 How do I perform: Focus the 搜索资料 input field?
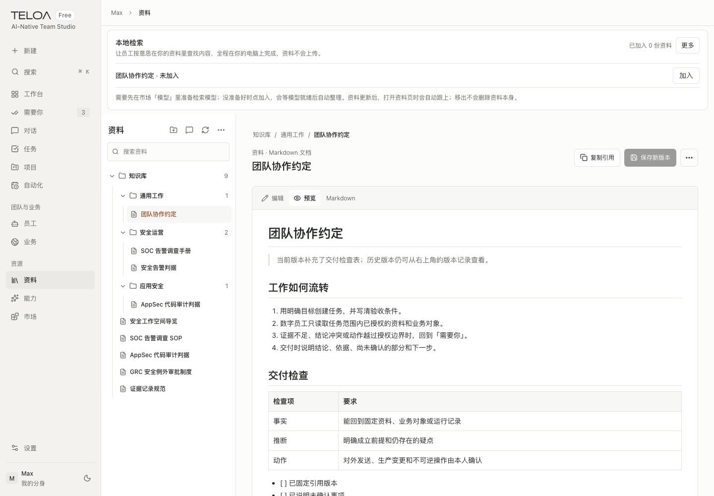(x=169, y=152)
